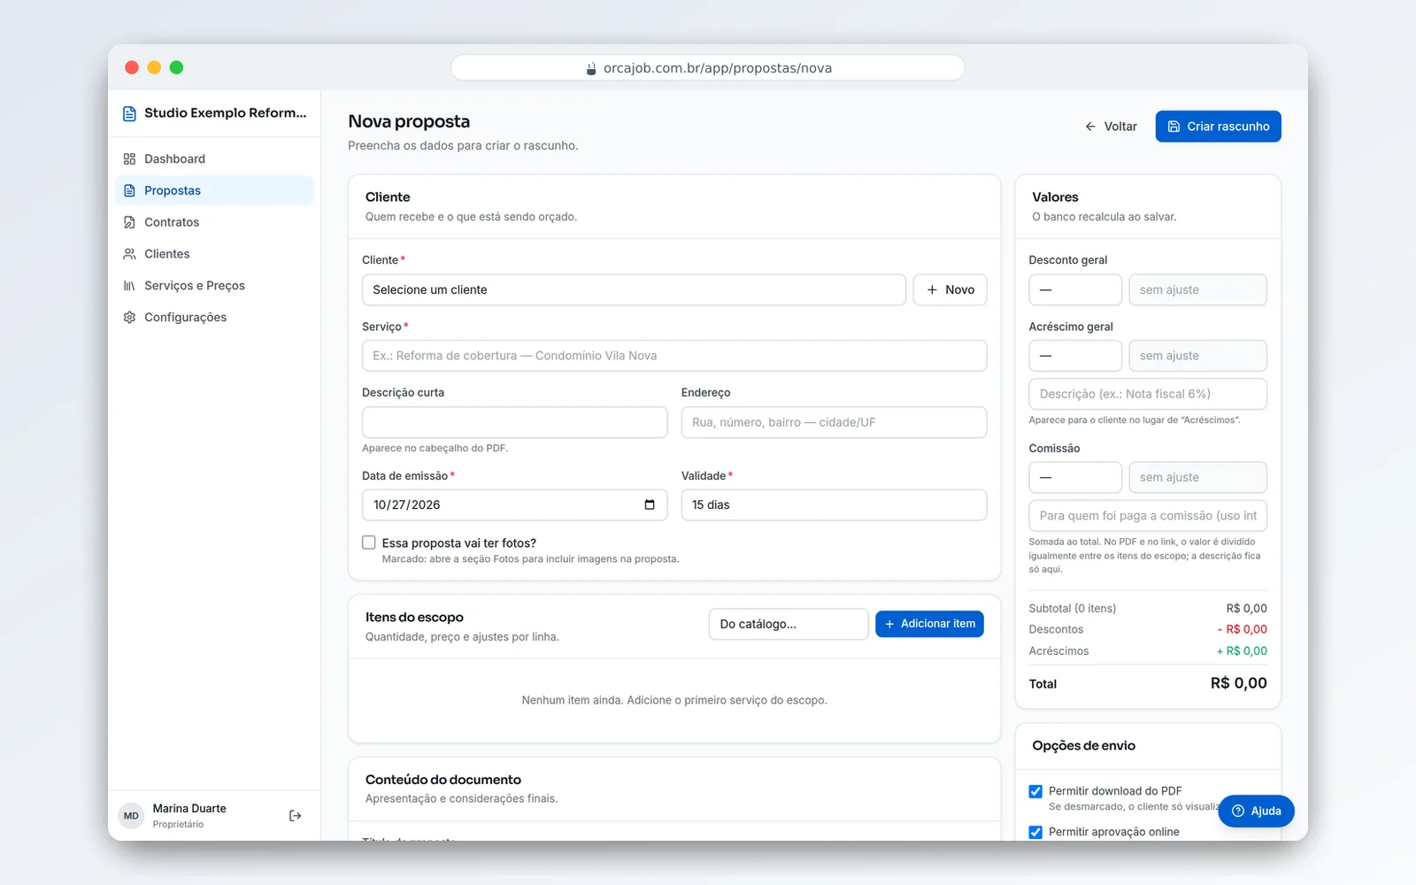This screenshot has height=885, width=1416.
Task: Uncheck 'Permitir aprovação online'
Action: tap(1035, 832)
